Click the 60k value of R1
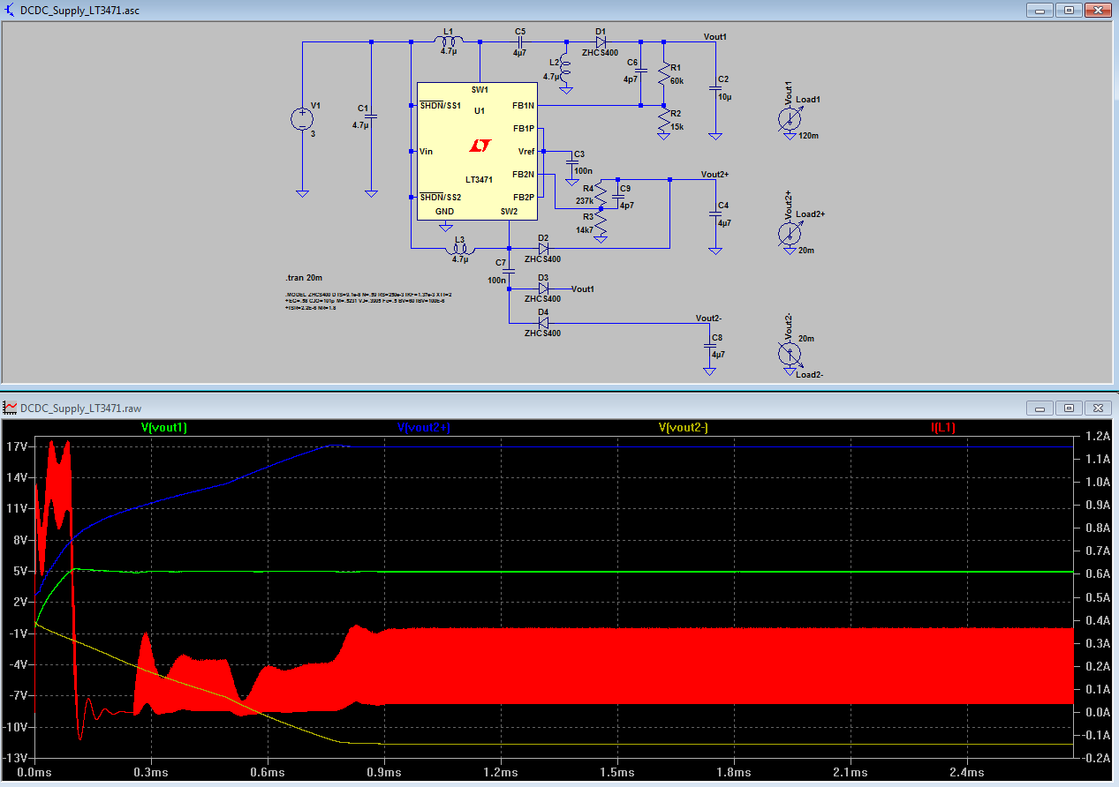 click(x=677, y=80)
